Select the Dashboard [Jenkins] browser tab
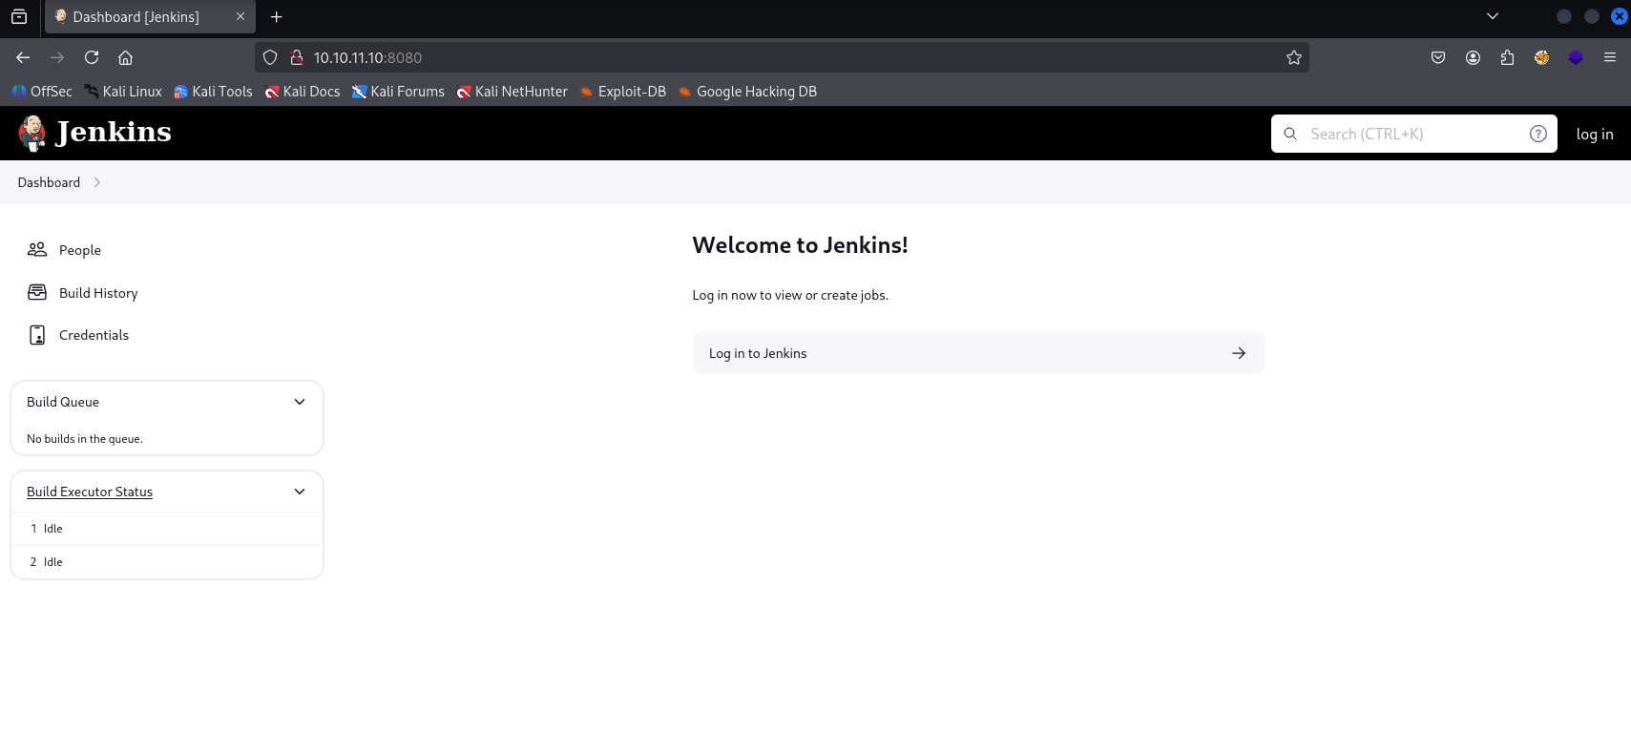 pyautogui.click(x=150, y=16)
